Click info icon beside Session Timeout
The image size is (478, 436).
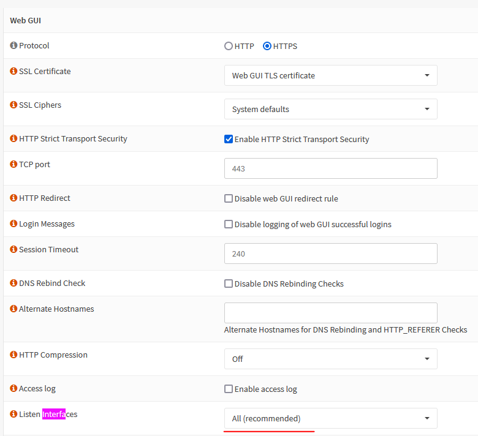tap(13, 250)
